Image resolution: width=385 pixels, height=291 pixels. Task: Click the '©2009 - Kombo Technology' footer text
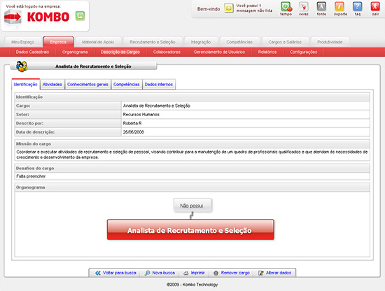click(192, 285)
